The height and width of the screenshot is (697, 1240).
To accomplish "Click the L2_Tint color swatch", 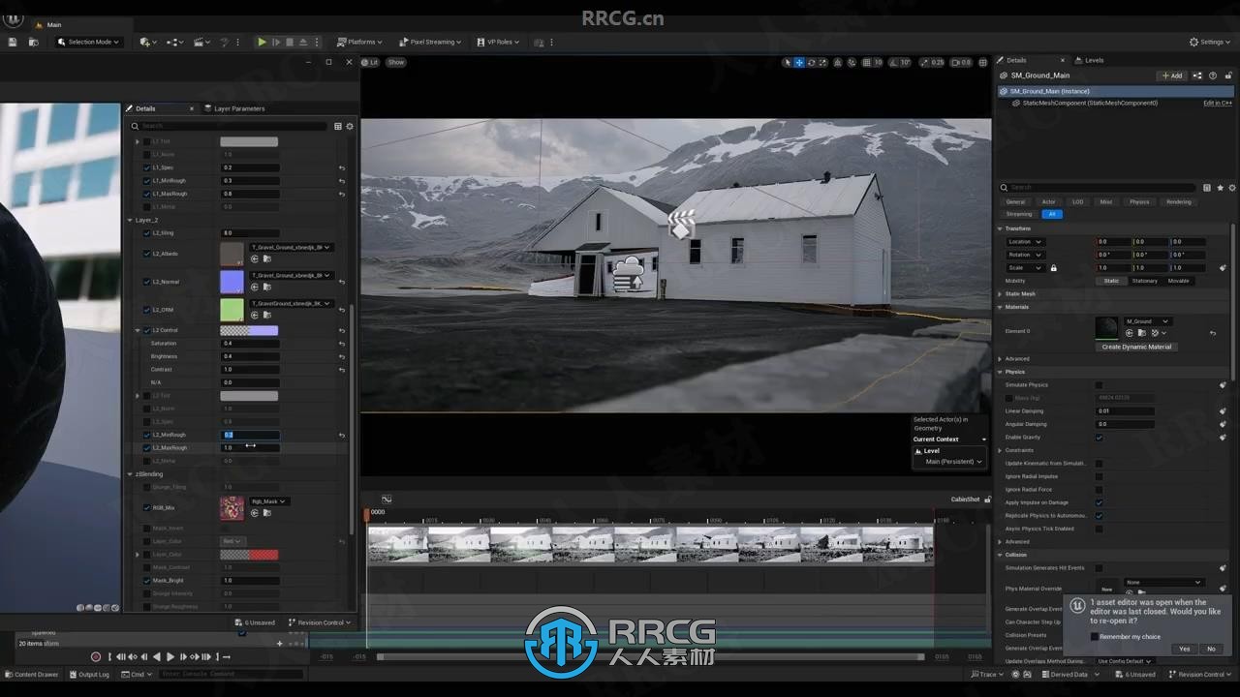I will pyautogui.click(x=249, y=396).
